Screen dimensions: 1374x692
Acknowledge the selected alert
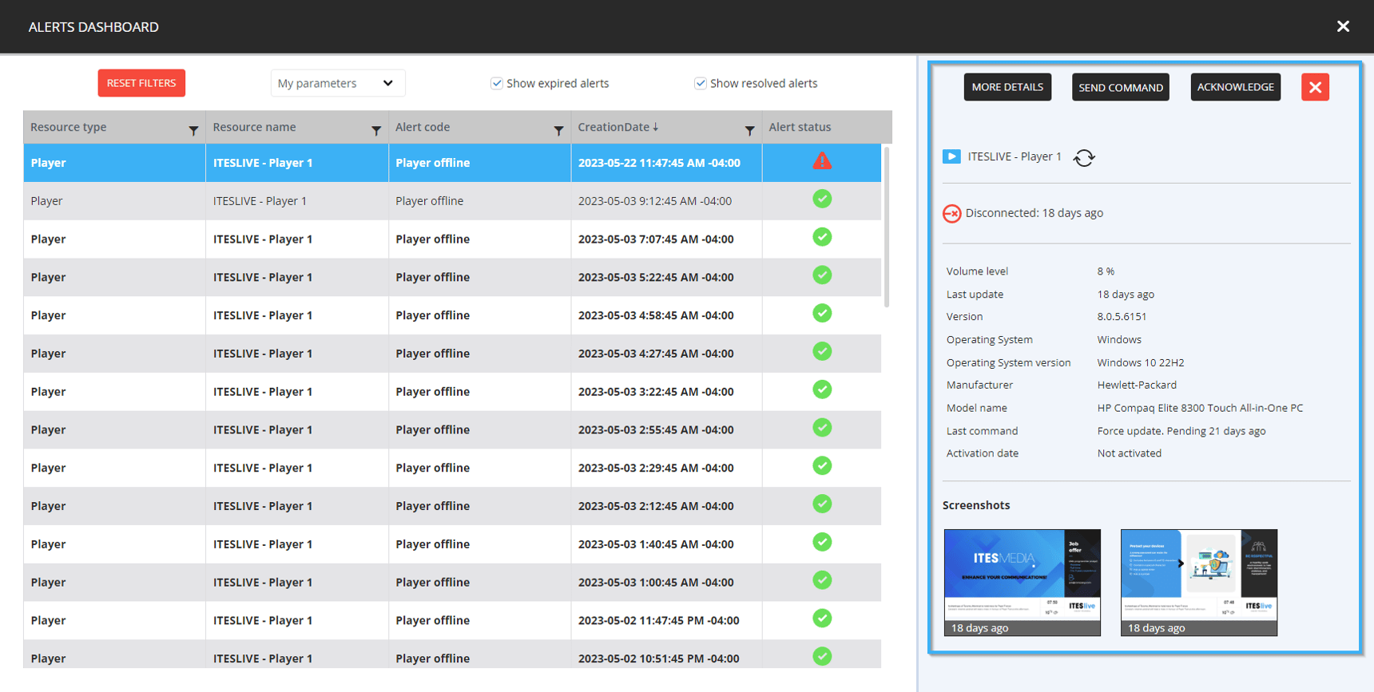[1236, 87]
